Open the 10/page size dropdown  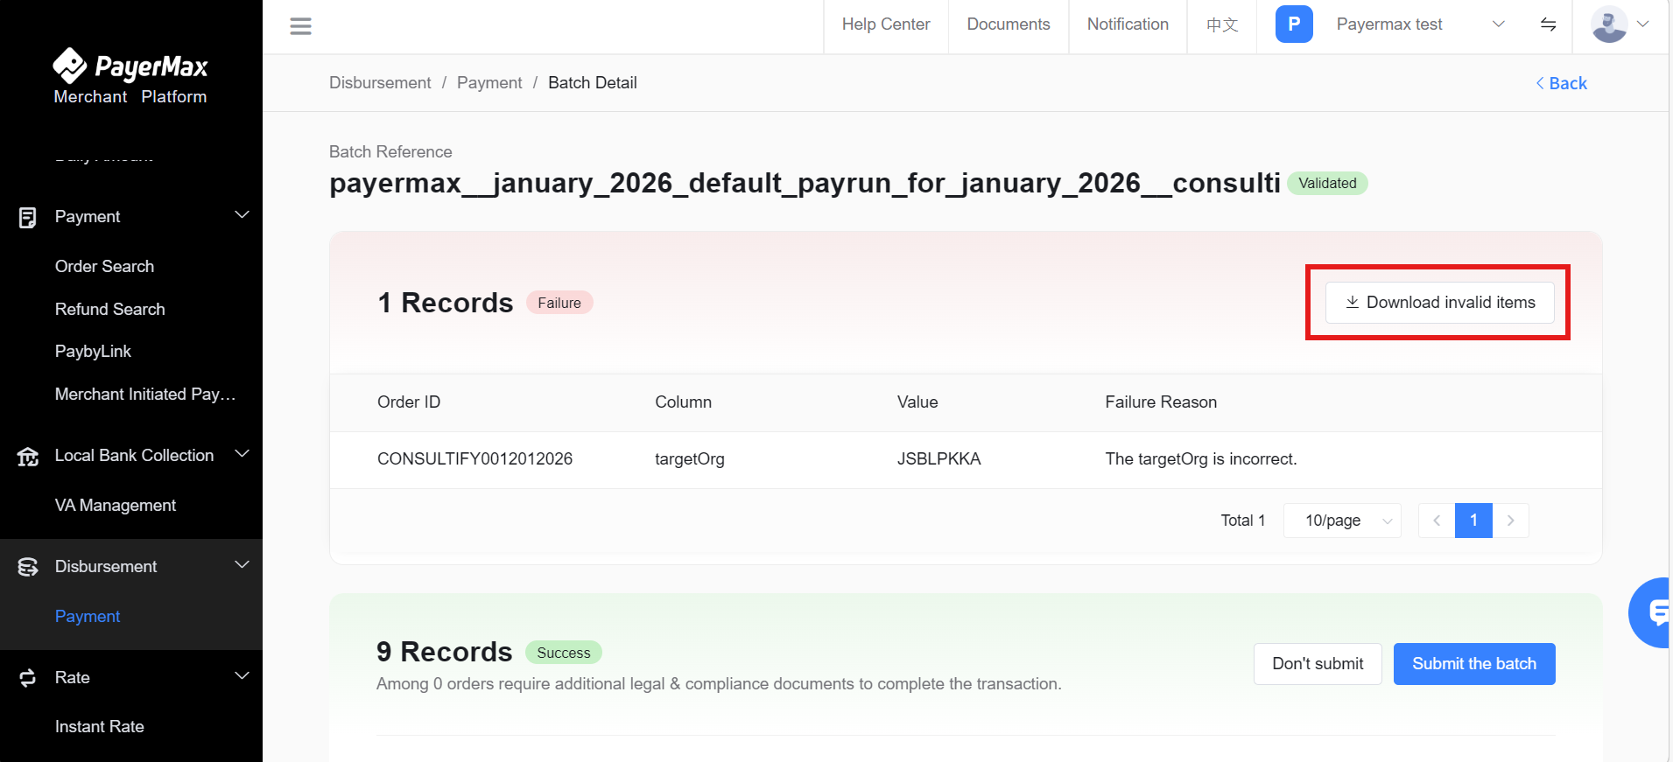(1341, 521)
